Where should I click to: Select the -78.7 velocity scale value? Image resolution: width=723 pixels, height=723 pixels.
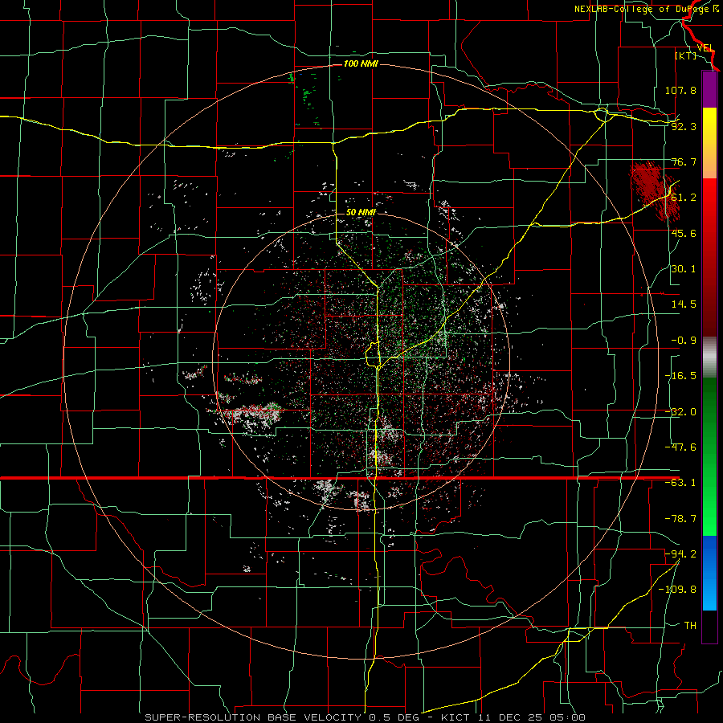(x=680, y=519)
